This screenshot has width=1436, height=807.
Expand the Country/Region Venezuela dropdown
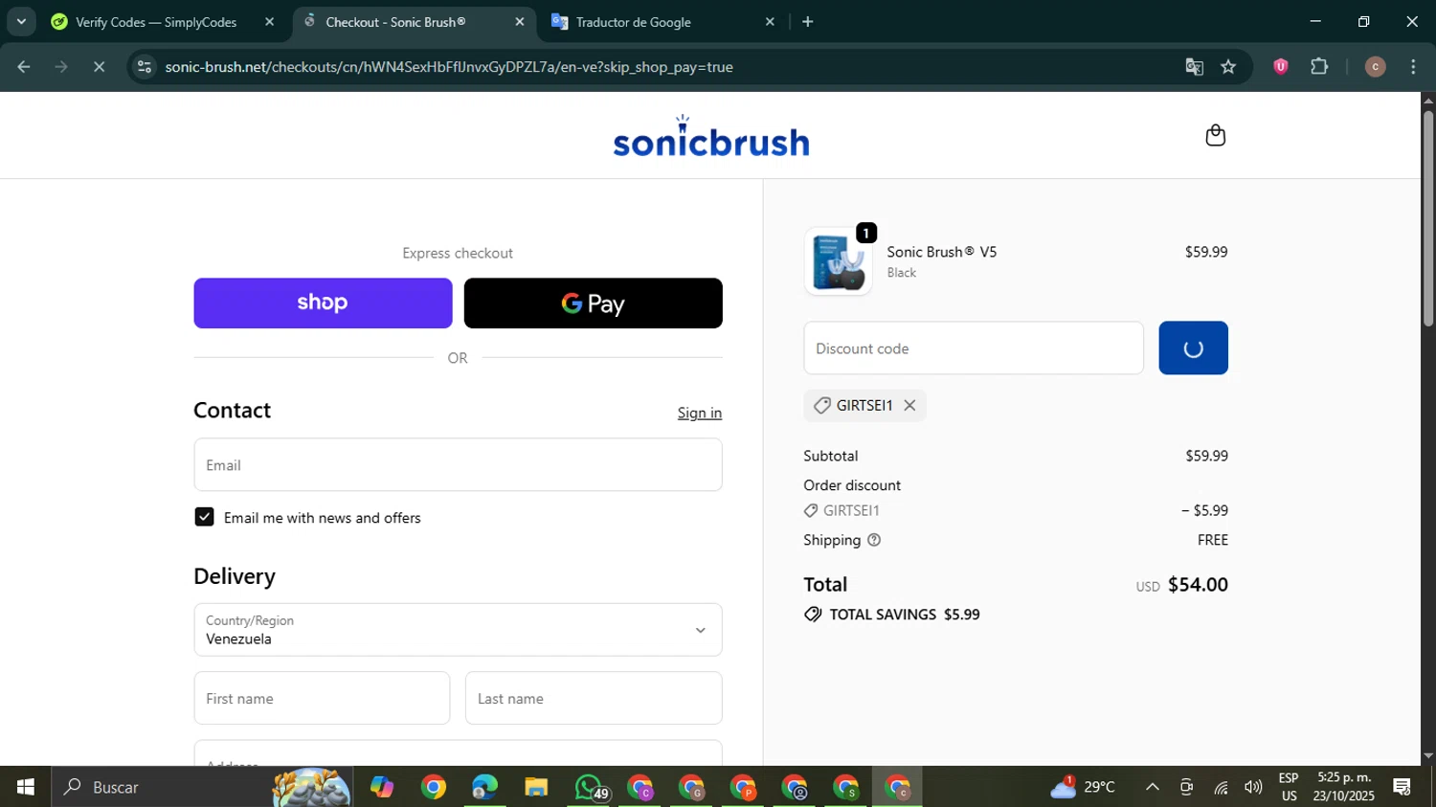point(458,630)
